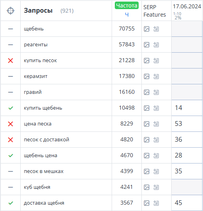
Task: Sort by the green Частота button
Action: coord(127,6)
